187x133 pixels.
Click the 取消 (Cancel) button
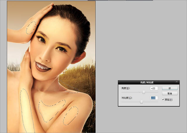tap(170, 93)
